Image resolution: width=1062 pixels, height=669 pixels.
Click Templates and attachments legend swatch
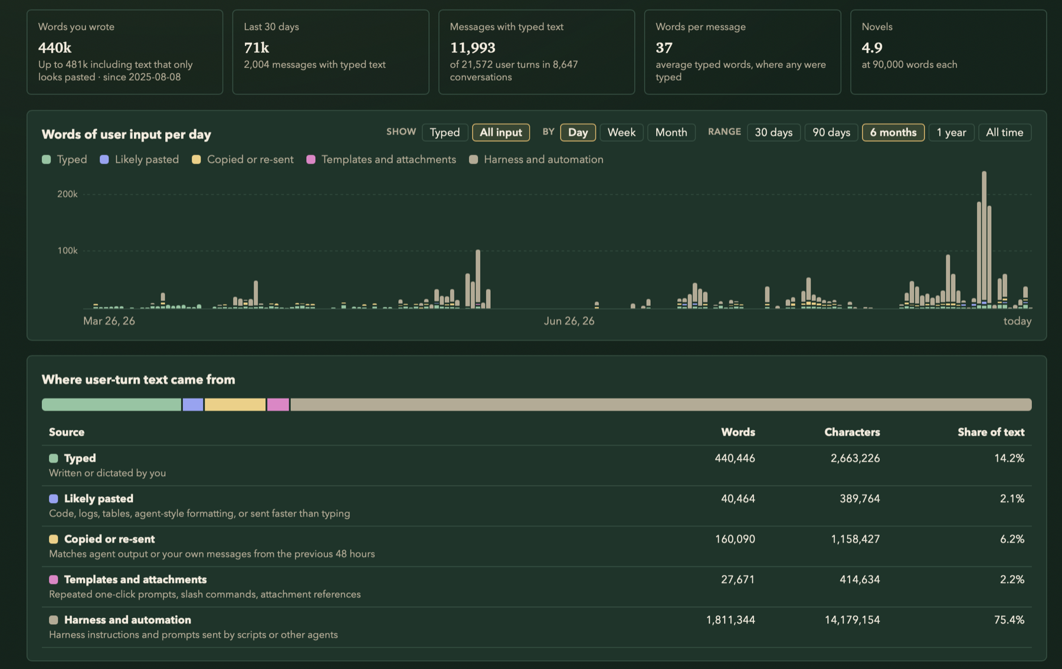pos(311,159)
